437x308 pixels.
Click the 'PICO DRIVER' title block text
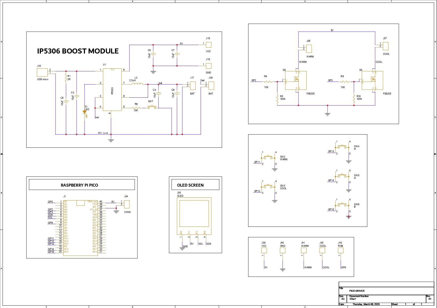point(357,291)
